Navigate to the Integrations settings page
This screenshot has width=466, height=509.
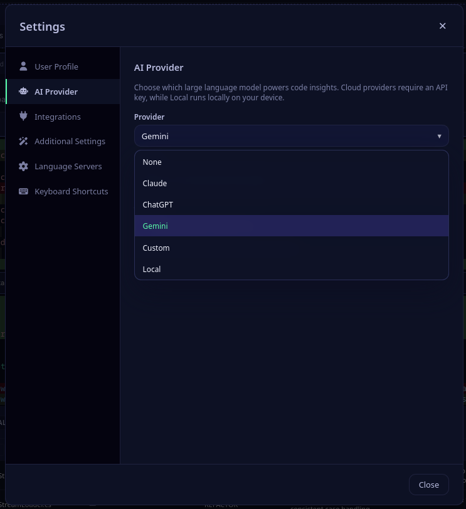point(59,116)
